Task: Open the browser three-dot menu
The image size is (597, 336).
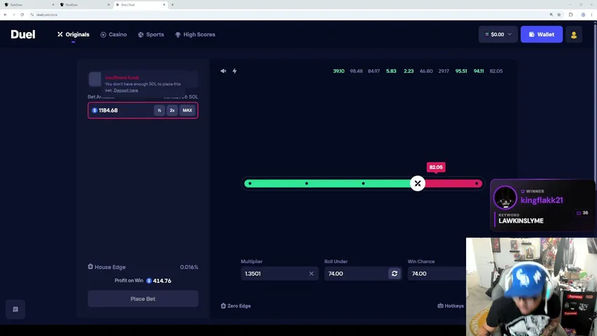Action: click(591, 15)
